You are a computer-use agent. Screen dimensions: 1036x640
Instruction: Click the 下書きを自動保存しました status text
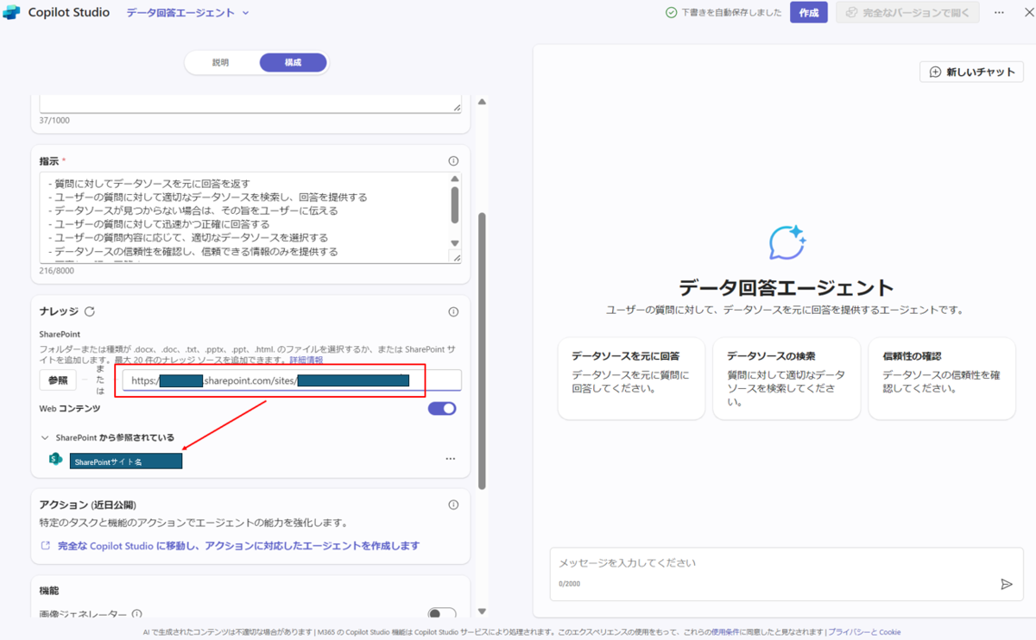point(731,13)
